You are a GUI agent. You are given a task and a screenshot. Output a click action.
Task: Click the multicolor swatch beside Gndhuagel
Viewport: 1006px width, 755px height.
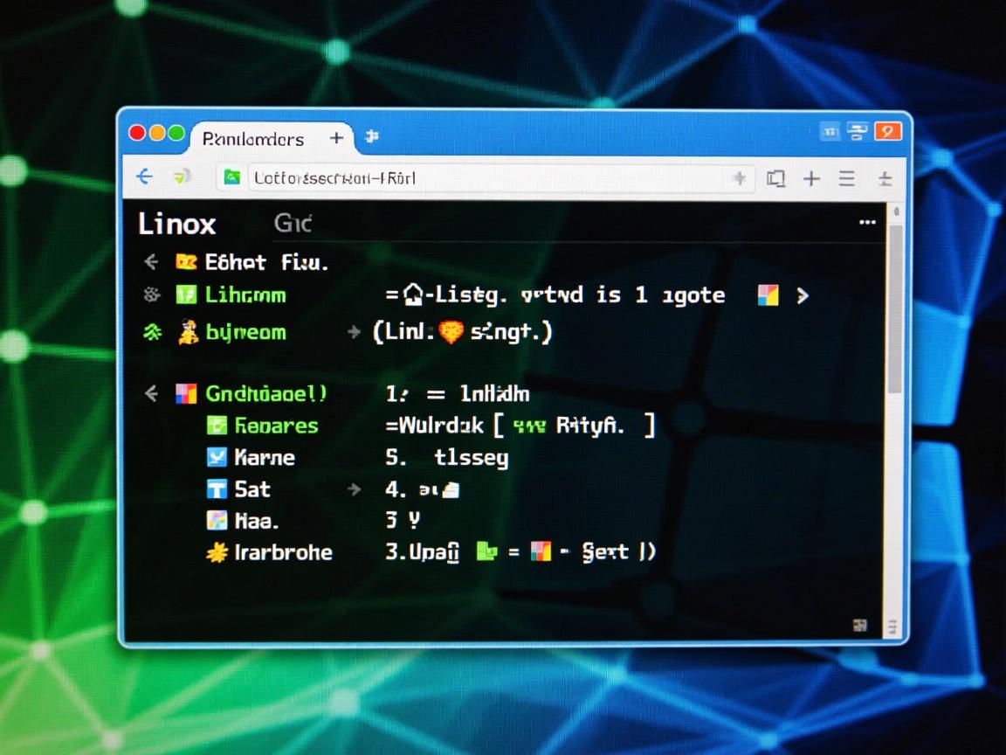point(185,393)
